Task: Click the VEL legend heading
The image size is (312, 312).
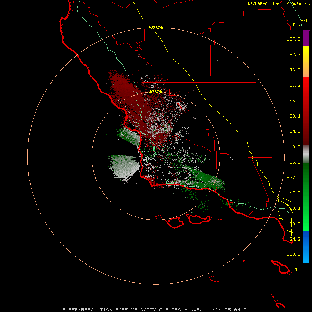Action: (x=304, y=21)
